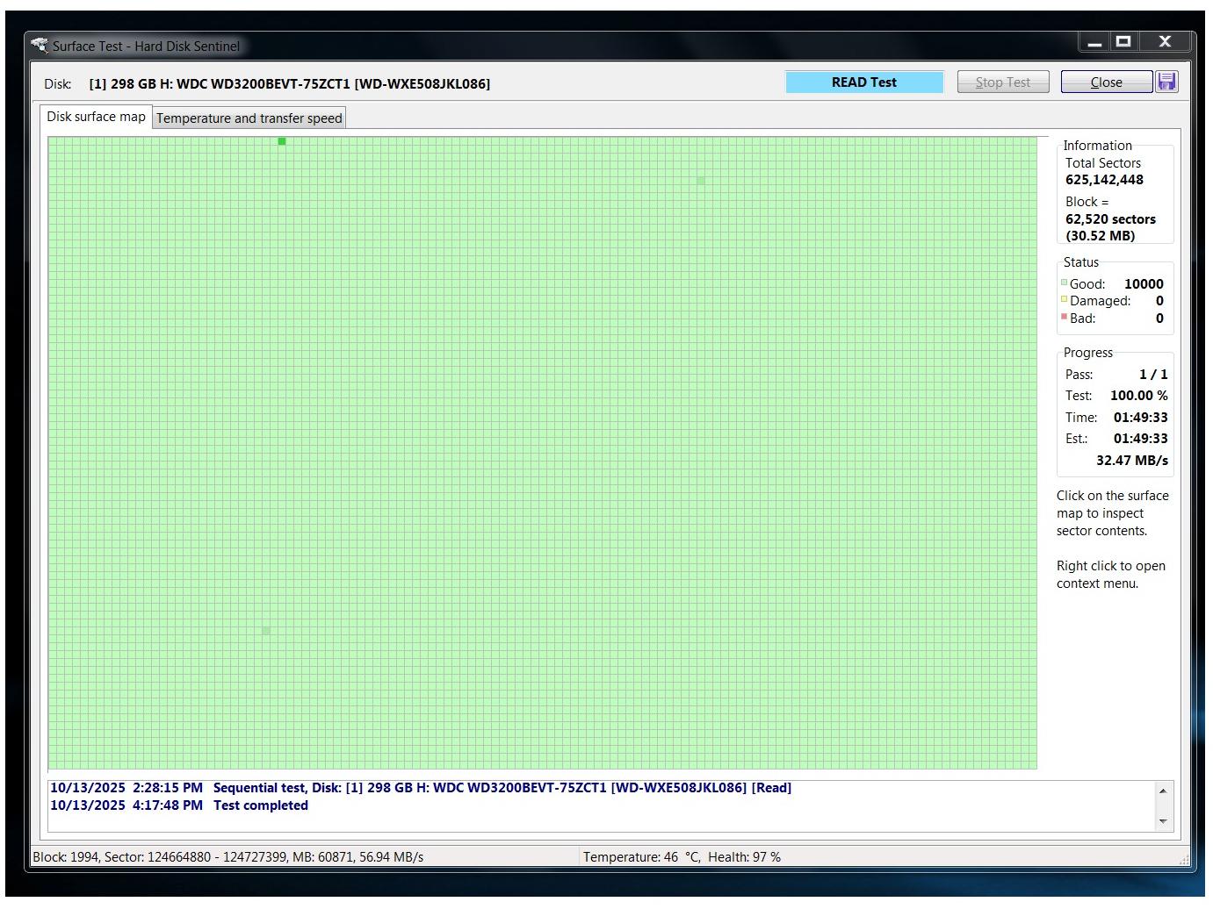Click the READ Test indicator label
The height and width of the screenshot is (909, 1213).
pyautogui.click(x=863, y=82)
